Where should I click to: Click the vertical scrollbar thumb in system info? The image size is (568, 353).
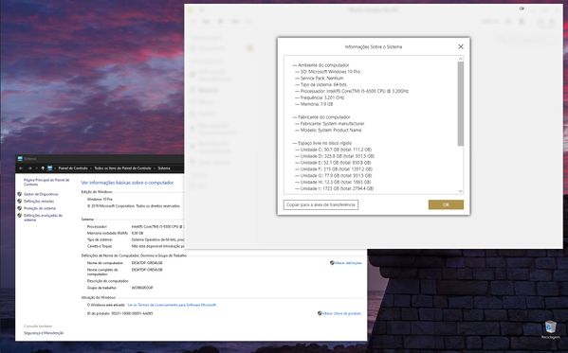click(461, 104)
